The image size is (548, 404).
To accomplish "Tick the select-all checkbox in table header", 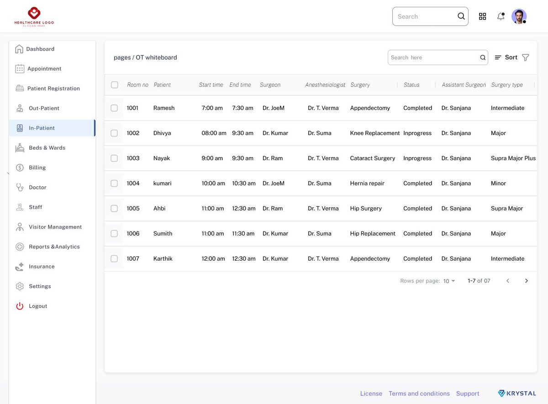I will 115,85.
